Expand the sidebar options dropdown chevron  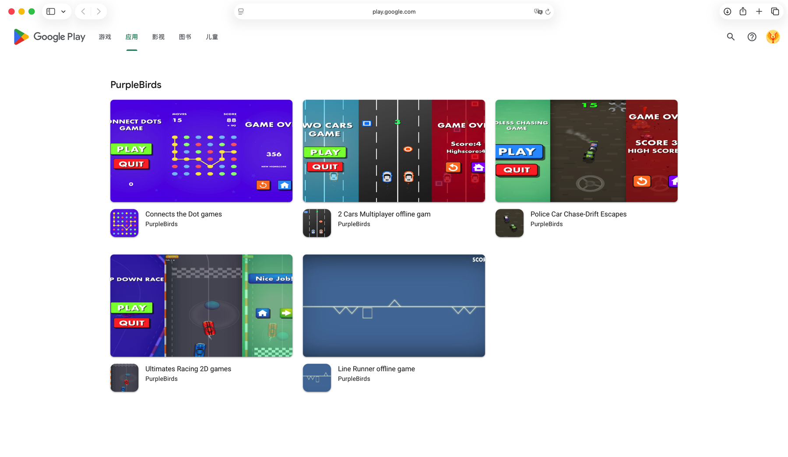click(x=63, y=12)
